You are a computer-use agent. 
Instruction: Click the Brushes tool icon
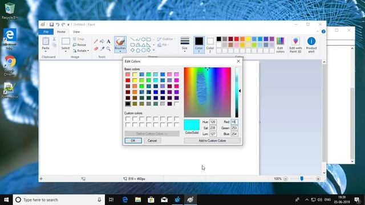[x=120, y=42]
